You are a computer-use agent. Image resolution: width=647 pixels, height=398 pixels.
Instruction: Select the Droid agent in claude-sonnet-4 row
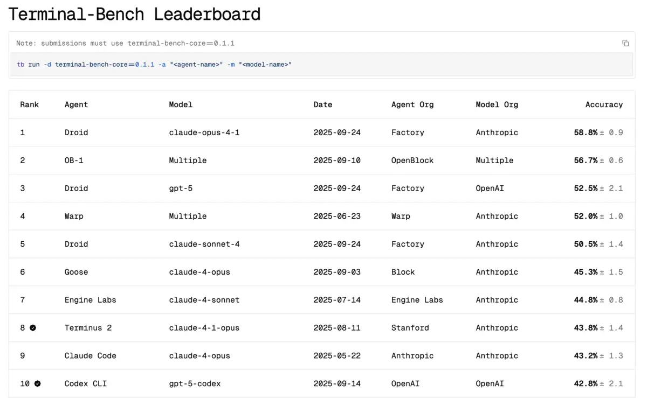tap(76, 244)
